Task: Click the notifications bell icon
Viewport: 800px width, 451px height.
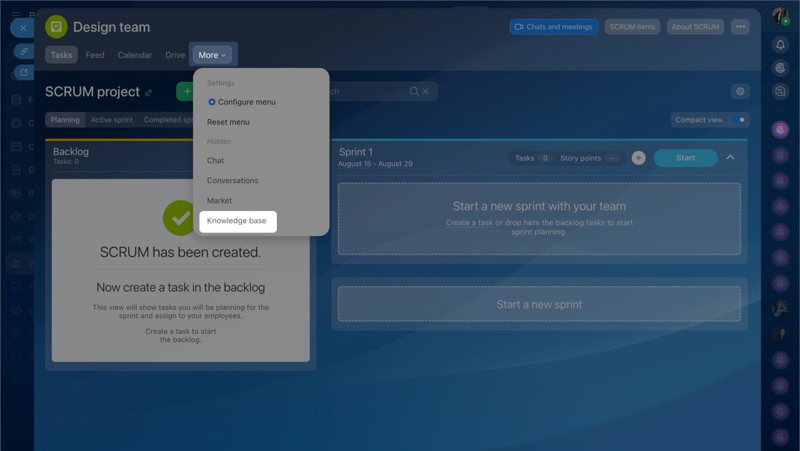Action: click(780, 44)
